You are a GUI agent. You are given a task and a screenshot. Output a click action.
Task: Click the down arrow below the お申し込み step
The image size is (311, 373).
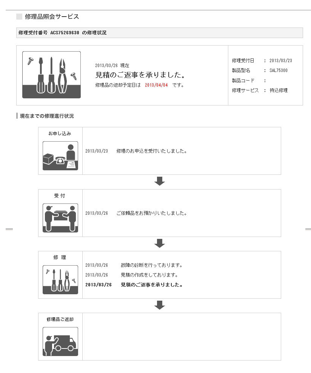(160, 181)
